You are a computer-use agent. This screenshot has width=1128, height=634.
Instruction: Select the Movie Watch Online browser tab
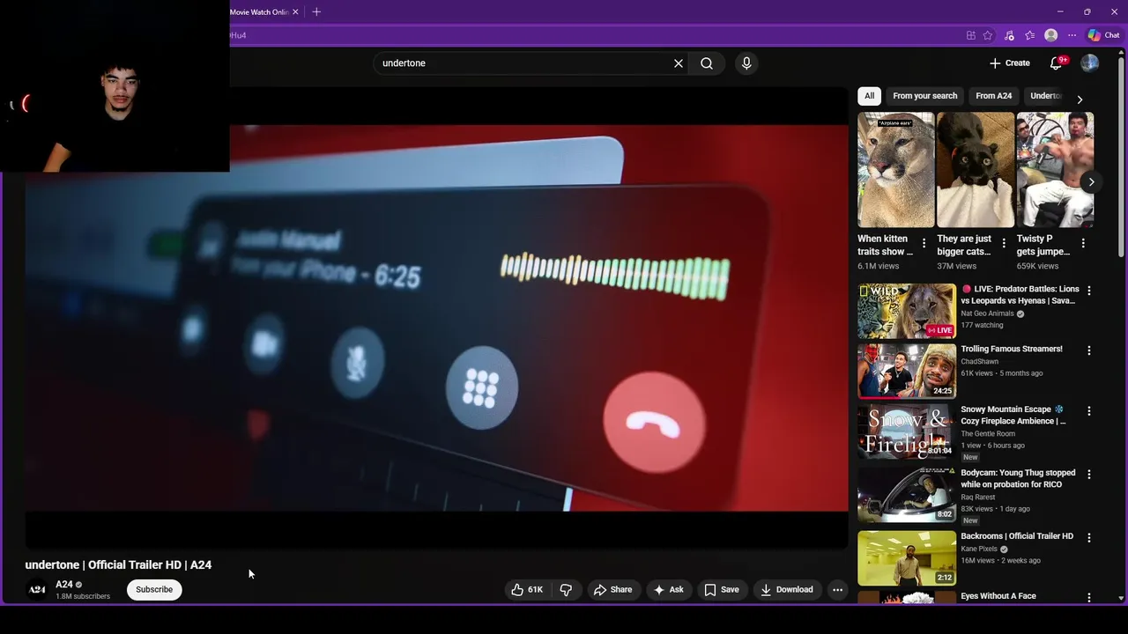point(259,12)
